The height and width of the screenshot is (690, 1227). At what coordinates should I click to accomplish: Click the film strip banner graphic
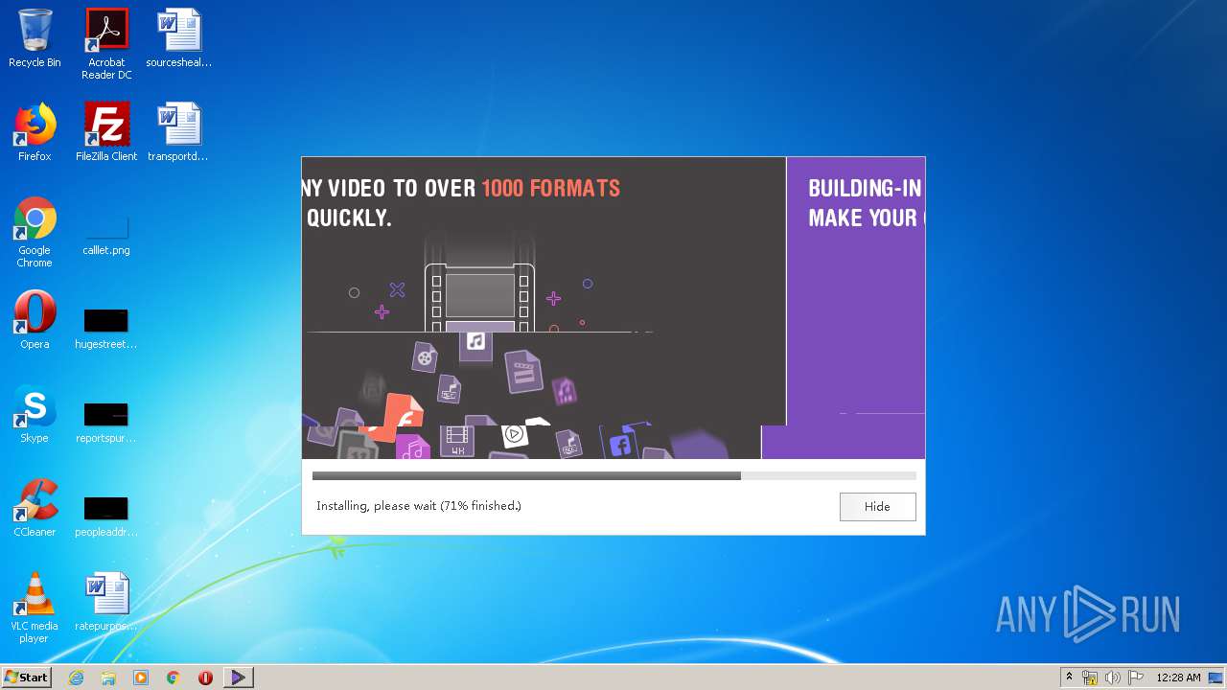click(479, 299)
